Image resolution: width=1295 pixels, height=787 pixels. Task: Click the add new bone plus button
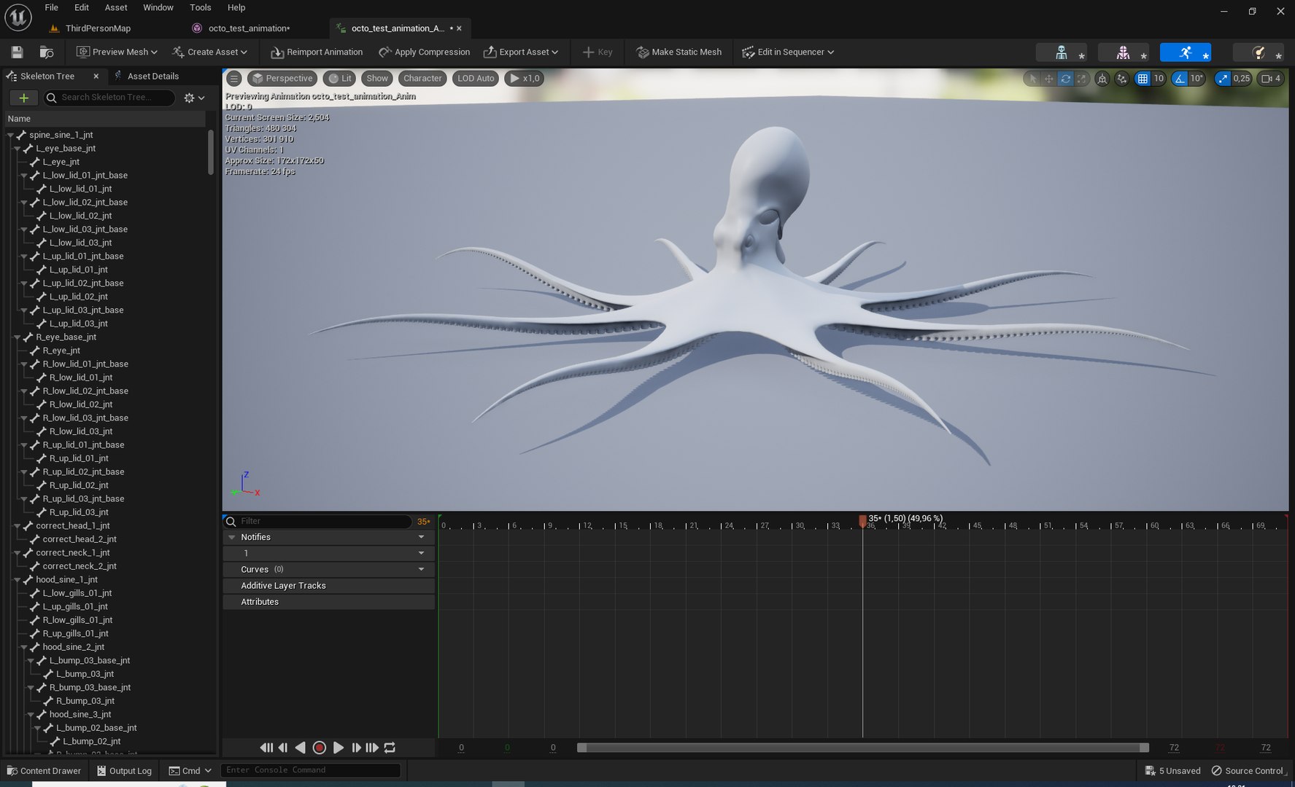[x=23, y=98]
